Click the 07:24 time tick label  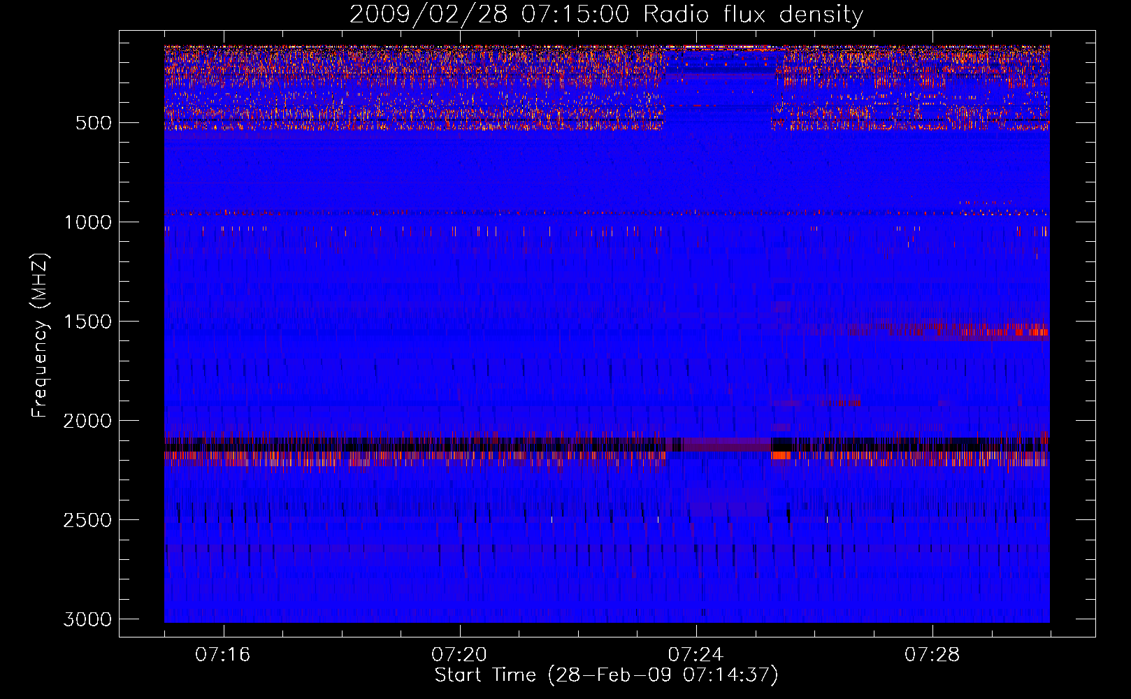696,655
